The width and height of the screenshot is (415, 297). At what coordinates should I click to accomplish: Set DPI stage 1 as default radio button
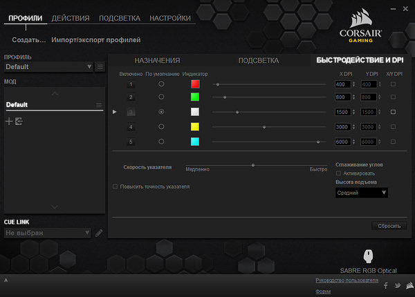(162, 84)
